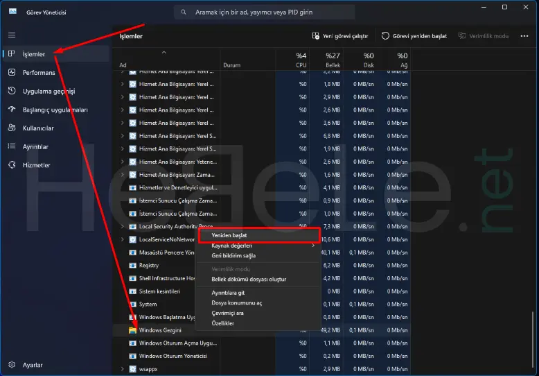The image size is (539, 376).
Task: Select the İşlemler sidebar tab
Action: pos(55,53)
